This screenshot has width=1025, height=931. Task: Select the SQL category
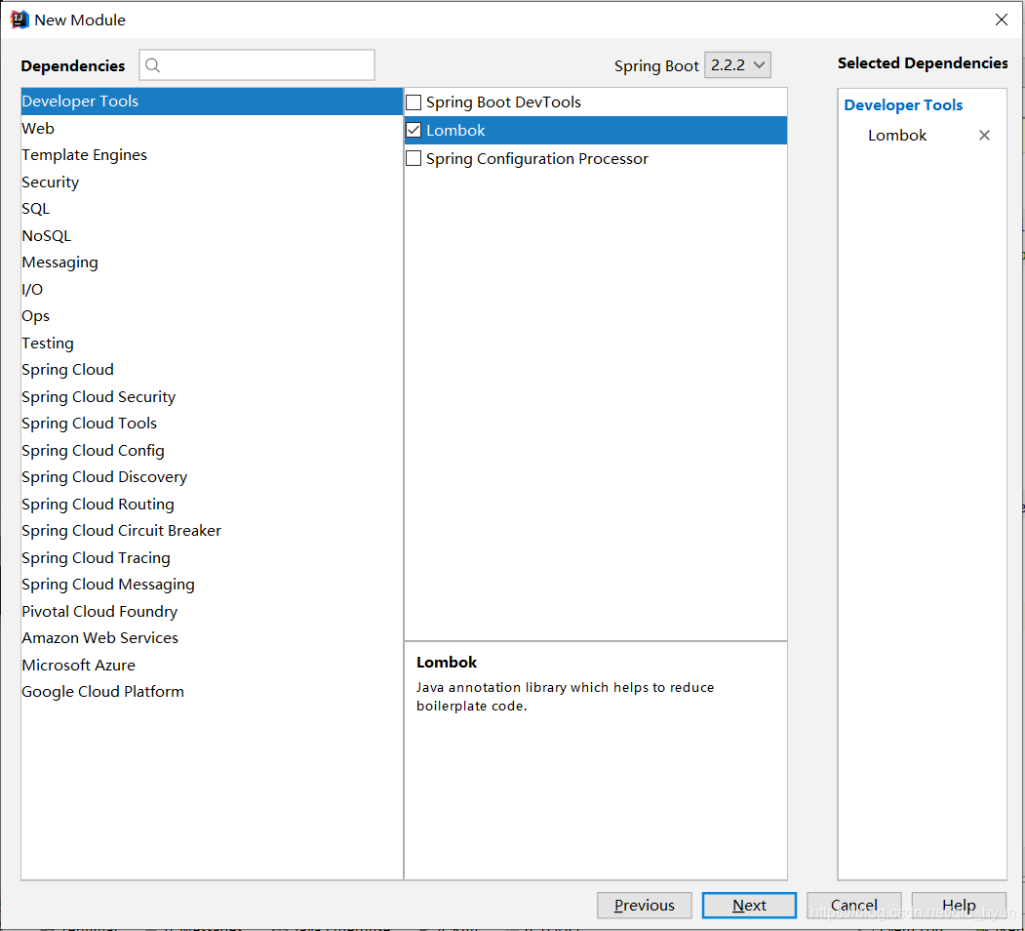(212, 209)
